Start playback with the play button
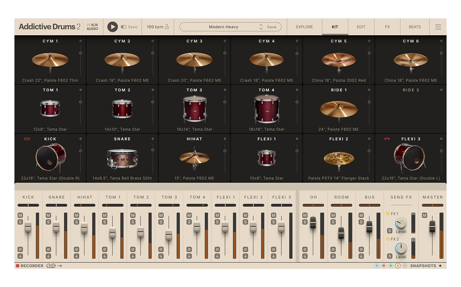Screen dimensions: 461x287 pos(112,27)
